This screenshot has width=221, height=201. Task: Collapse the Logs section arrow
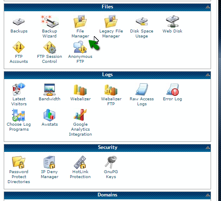click(x=207, y=74)
